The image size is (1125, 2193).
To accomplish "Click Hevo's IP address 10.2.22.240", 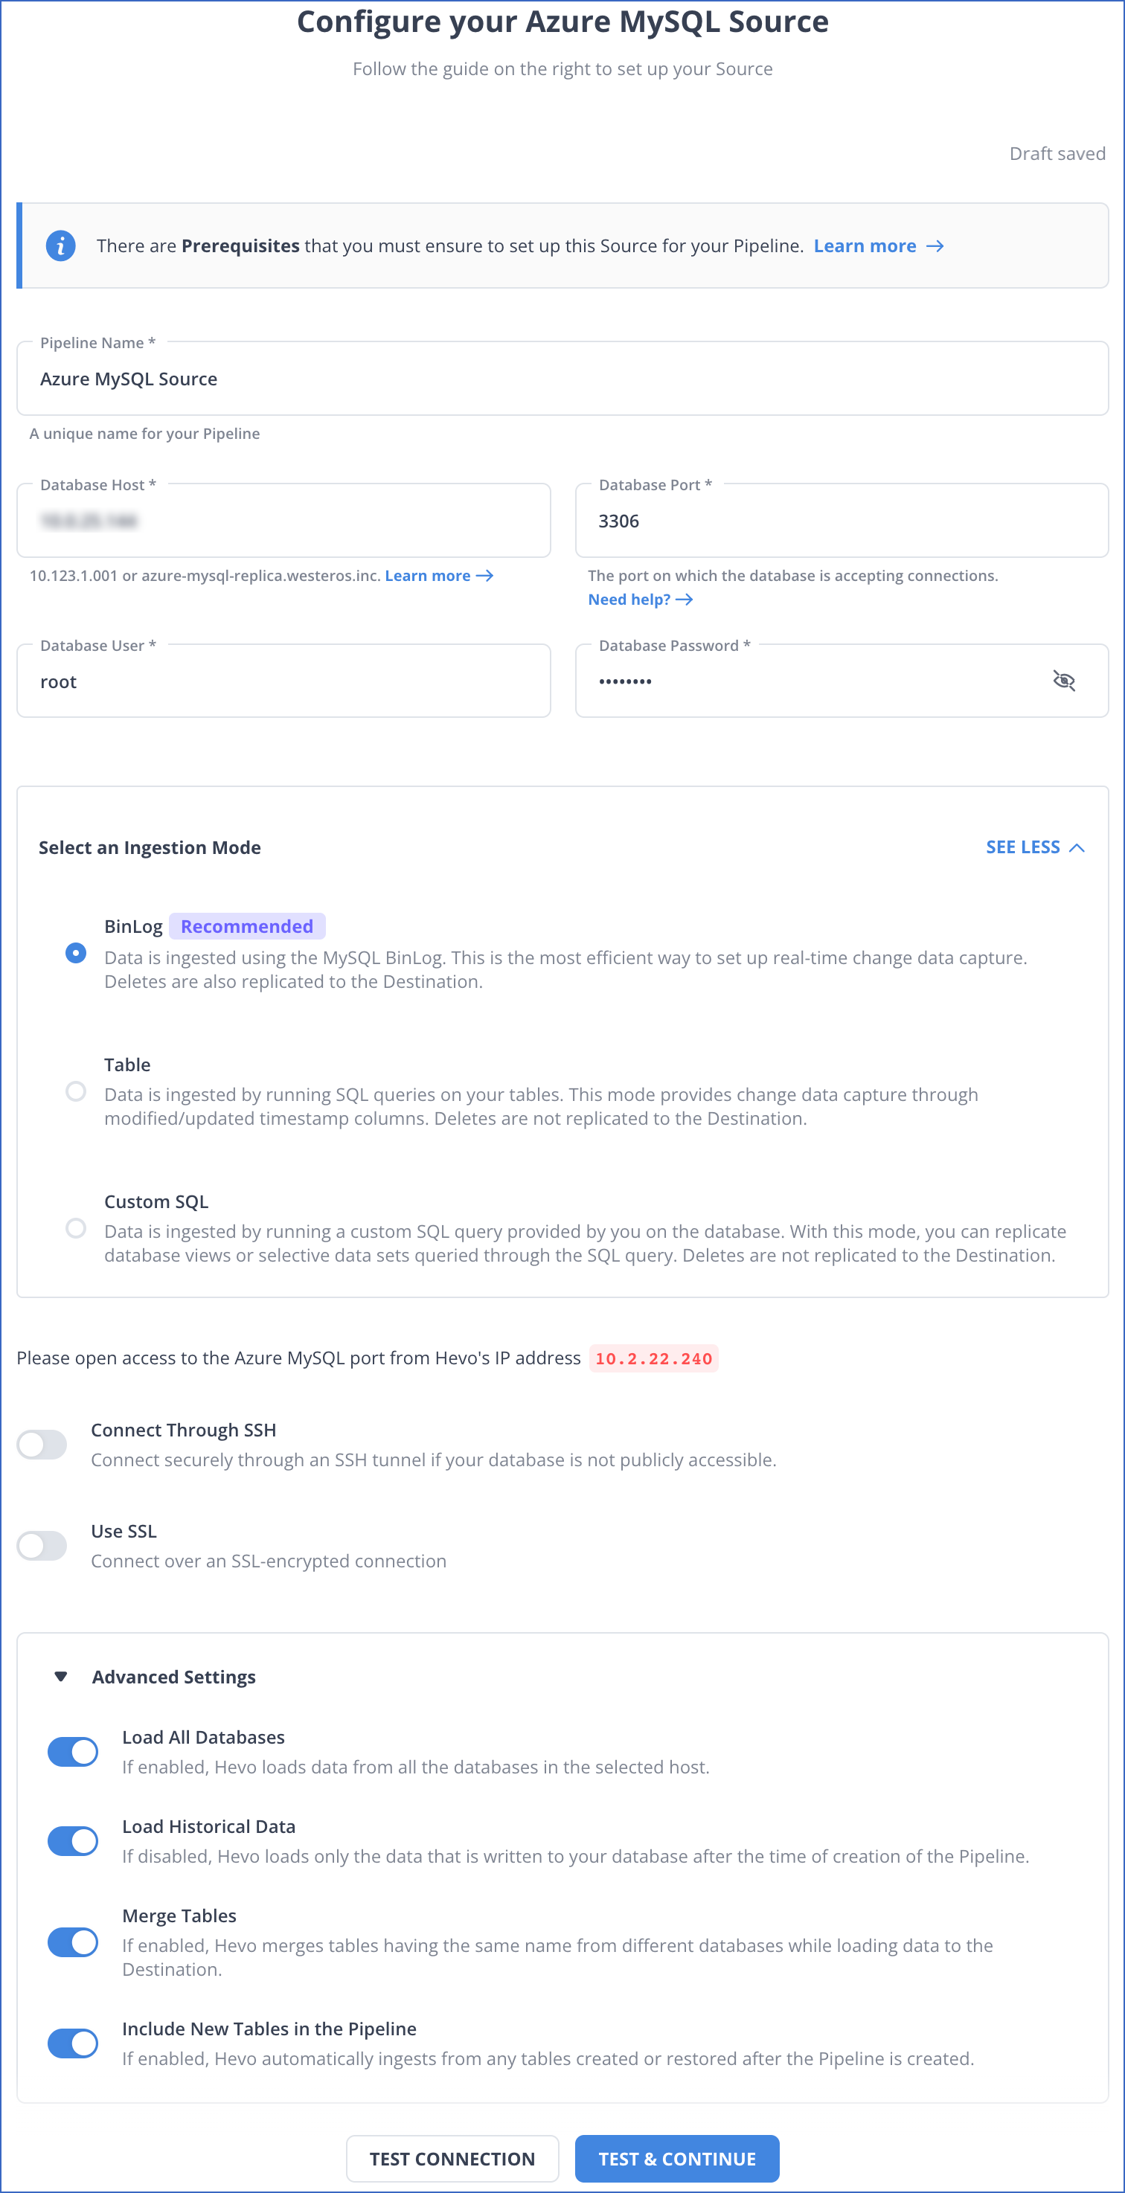I will pyautogui.click(x=653, y=1358).
